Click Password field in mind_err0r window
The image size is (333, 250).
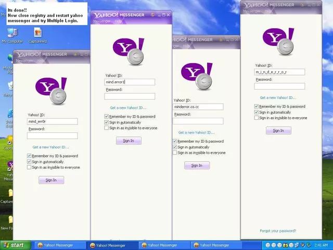(x=52, y=135)
